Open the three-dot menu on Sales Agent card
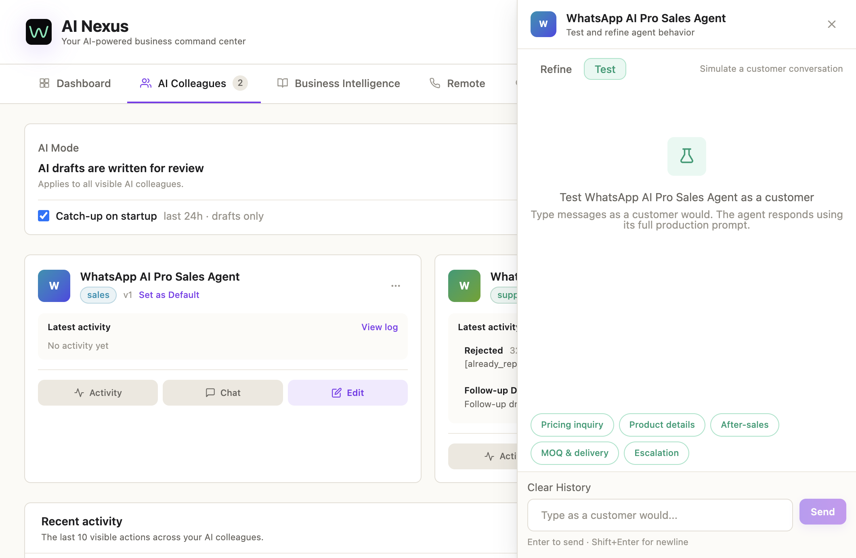 (x=396, y=286)
